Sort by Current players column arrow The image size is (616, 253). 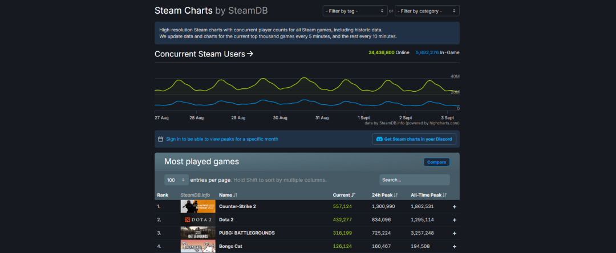[x=353, y=195]
